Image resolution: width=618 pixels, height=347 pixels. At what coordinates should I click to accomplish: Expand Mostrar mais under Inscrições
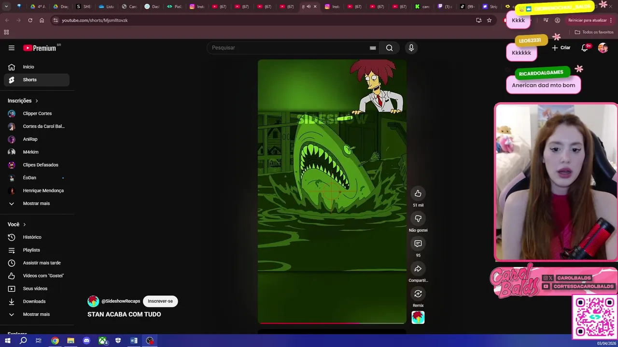(37, 203)
